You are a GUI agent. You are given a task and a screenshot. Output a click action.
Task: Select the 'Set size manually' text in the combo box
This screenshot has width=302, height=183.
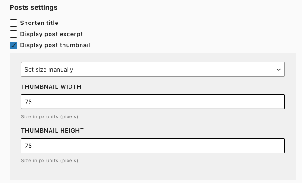click(x=49, y=70)
